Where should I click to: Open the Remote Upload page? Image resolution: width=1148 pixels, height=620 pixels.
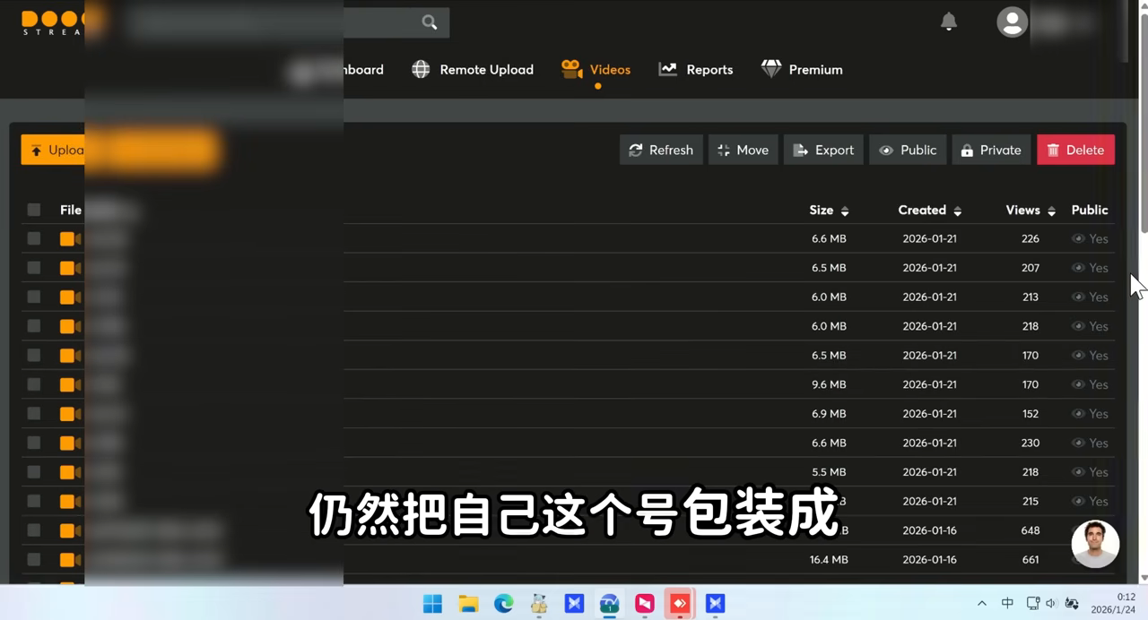[x=472, y=70]
